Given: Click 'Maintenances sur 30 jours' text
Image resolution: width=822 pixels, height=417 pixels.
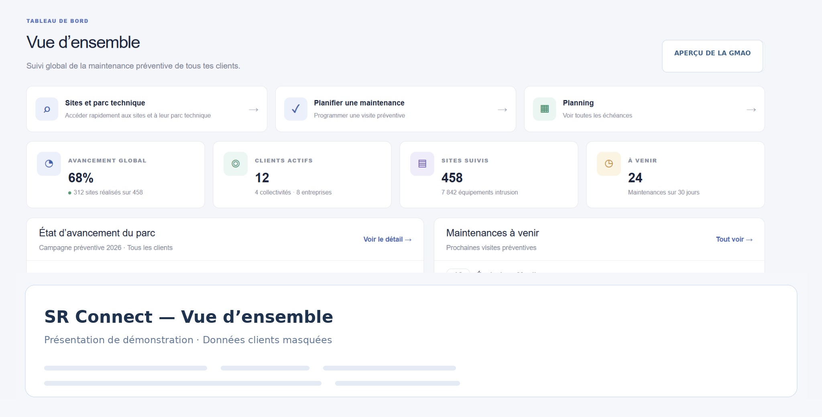Looking at the screenshot, I should (664, 192).
